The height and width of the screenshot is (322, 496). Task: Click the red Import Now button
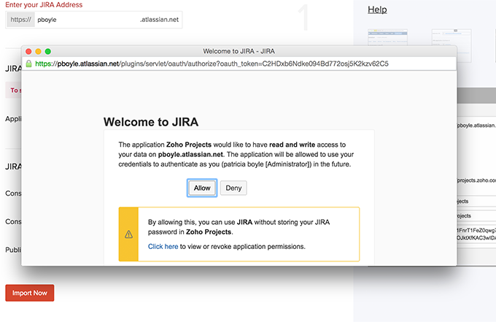[30, 293]
